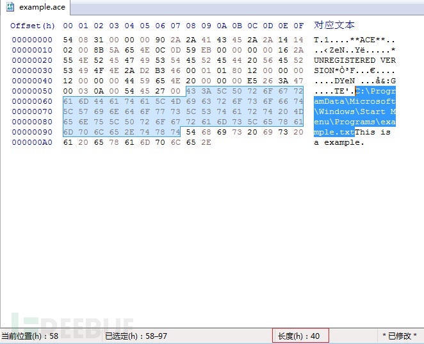Click the text "UNREGISTERED VER" in text pane

tap(354, 60)
